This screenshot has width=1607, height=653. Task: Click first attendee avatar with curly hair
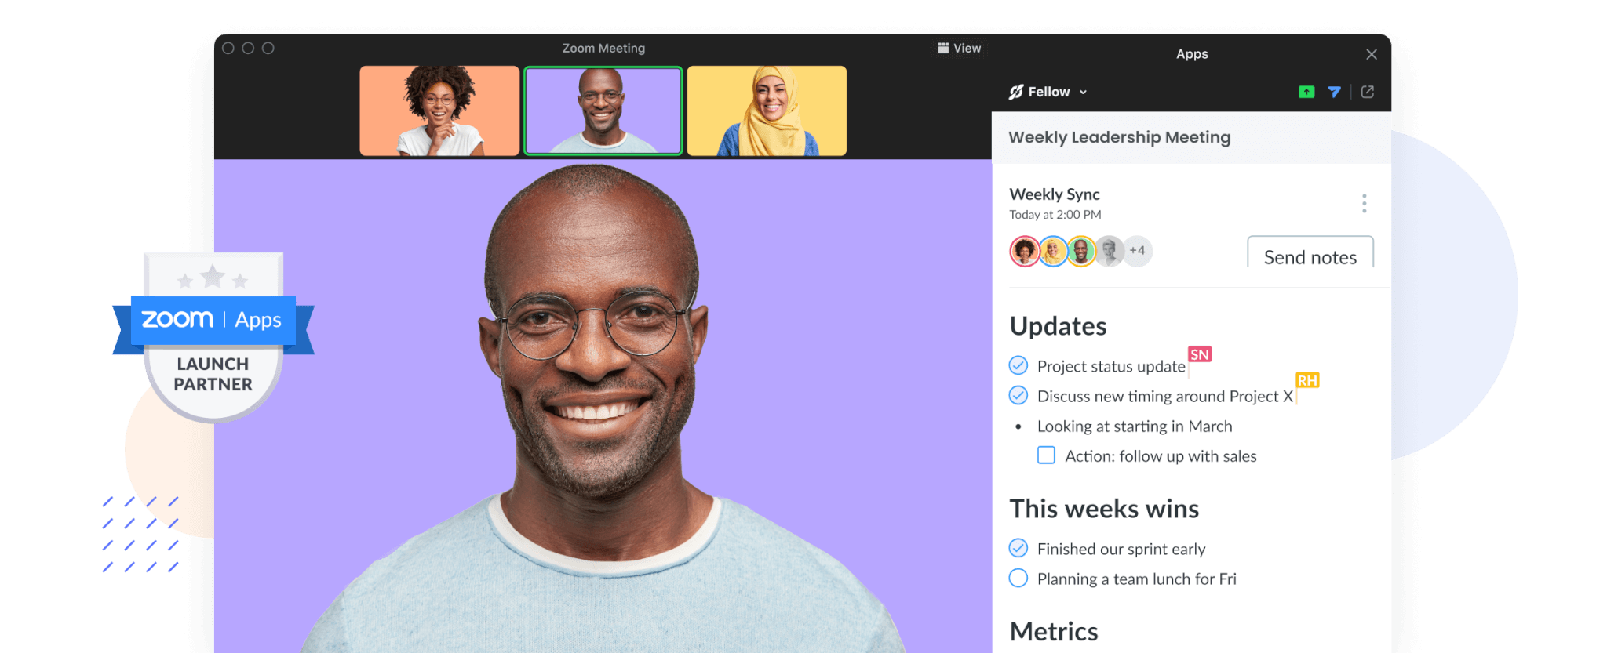pyautogui.click(x=1025, y=251)
